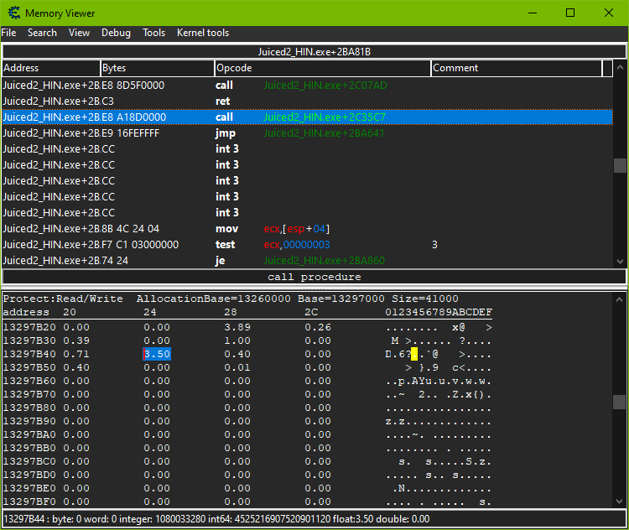629x530 pixels.
Task: Click the disassembler vertical scrollbar thumb
Action: (x=619, y=165)
